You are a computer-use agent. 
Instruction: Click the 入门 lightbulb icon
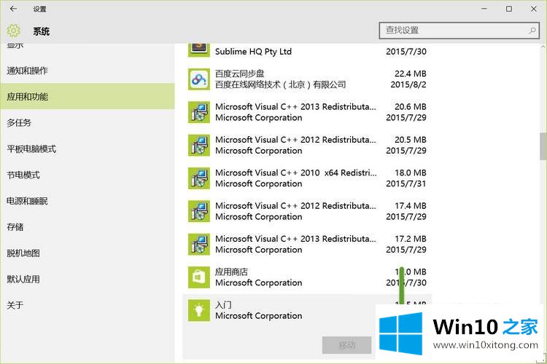coord(199,310)
